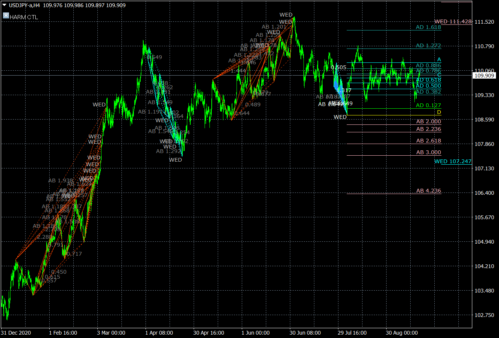Click the AB 3.000 extension label
This screenshot has height=338, width=499.
(x=429, y=153)
